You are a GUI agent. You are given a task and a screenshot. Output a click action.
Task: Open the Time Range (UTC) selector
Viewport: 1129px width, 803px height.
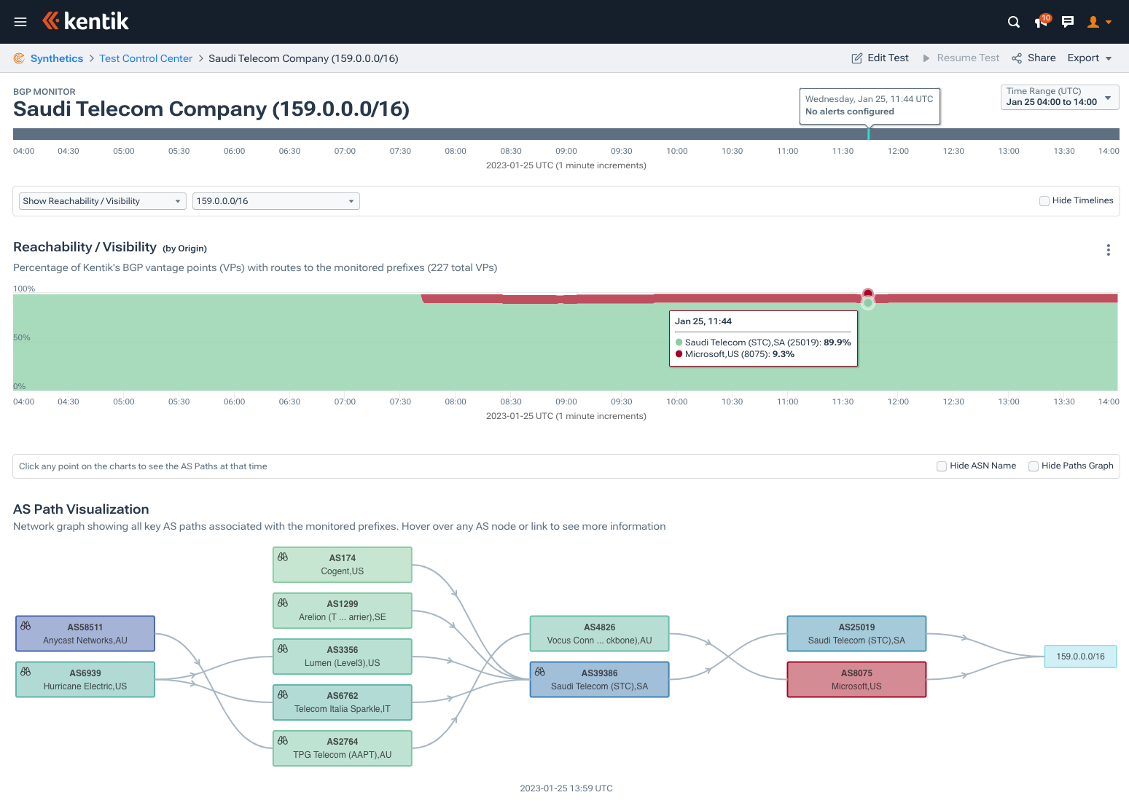click(1060, 97)
